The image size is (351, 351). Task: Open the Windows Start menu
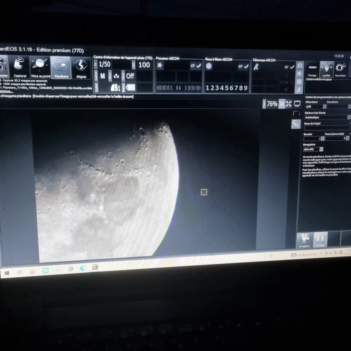point(7,273)
